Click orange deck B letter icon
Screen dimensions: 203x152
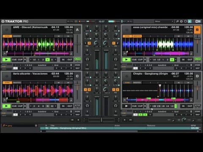(197, 30)
